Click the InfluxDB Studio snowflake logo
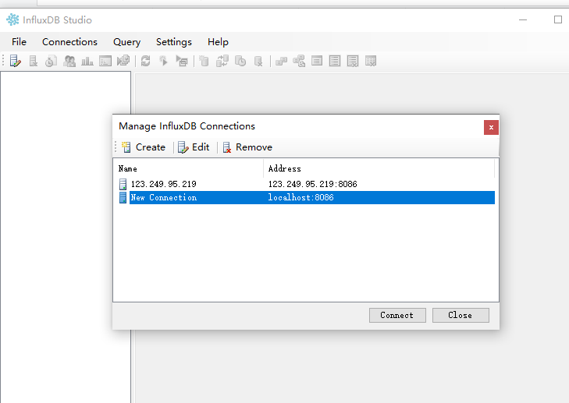 [12, 19]
